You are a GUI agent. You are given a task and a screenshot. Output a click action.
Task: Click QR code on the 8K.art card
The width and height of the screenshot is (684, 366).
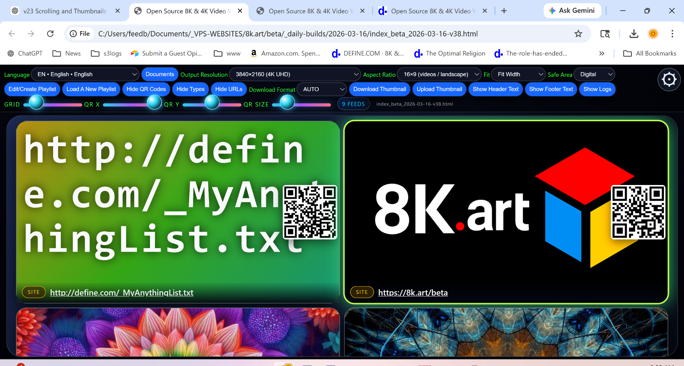[x=638, y=212]
